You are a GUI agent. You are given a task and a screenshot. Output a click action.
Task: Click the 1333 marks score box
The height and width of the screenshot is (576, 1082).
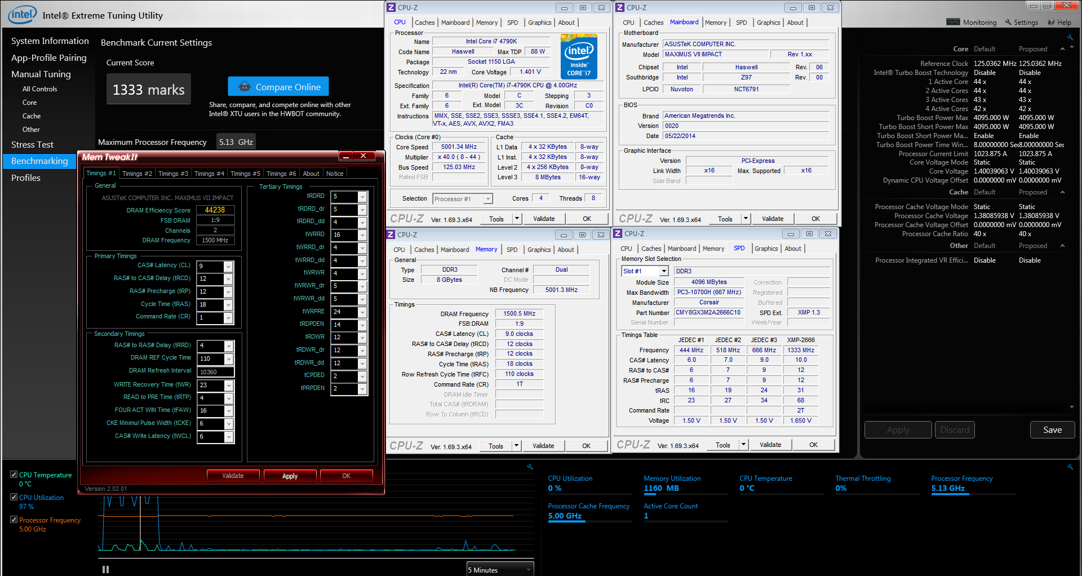(x=149, y=90)
